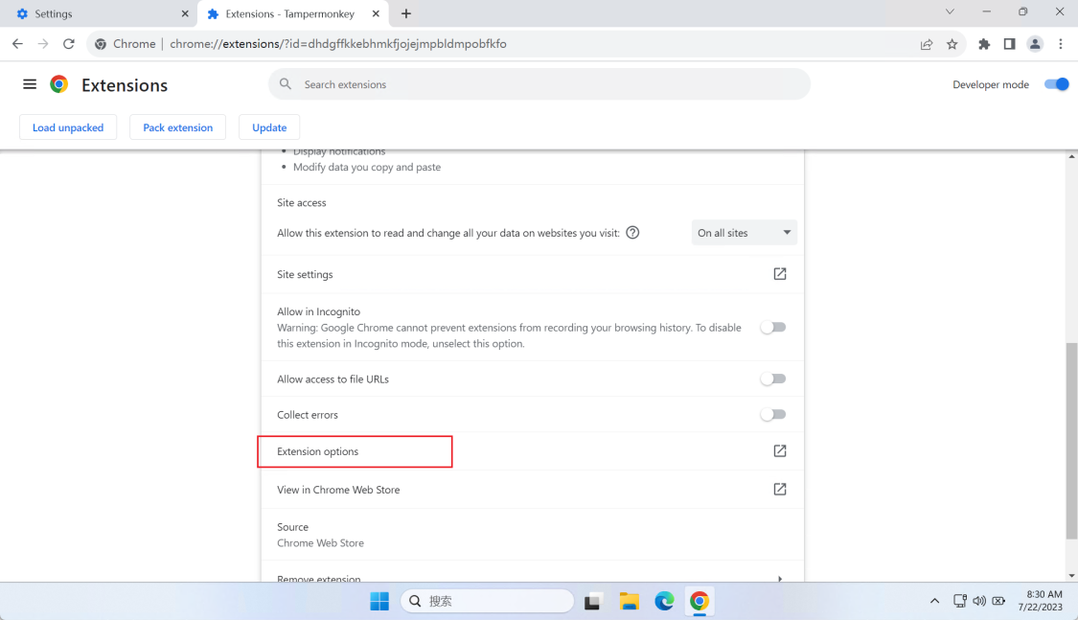Click the Chrome logo beside Extensions title
The image size is (1078, 620).
[x=59, y=84]
